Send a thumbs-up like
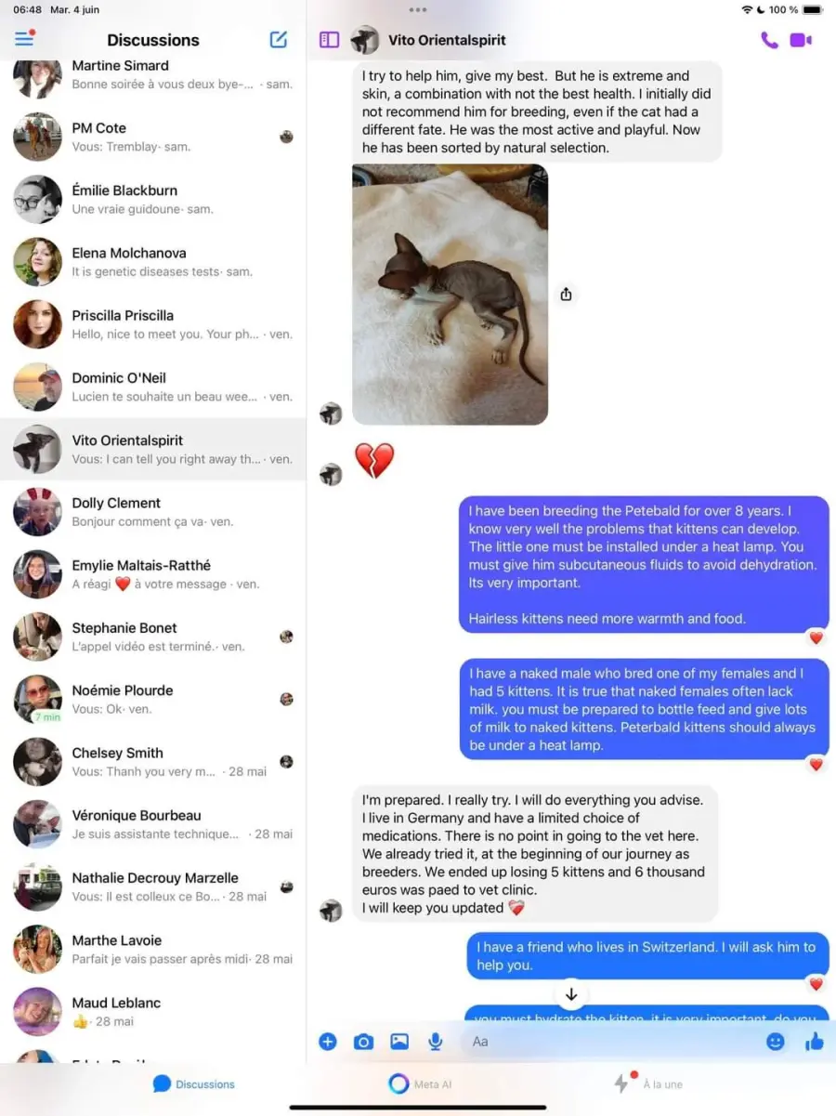 pos(815,1041)
